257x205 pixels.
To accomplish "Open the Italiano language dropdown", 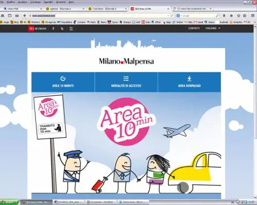I will (213, 28).
